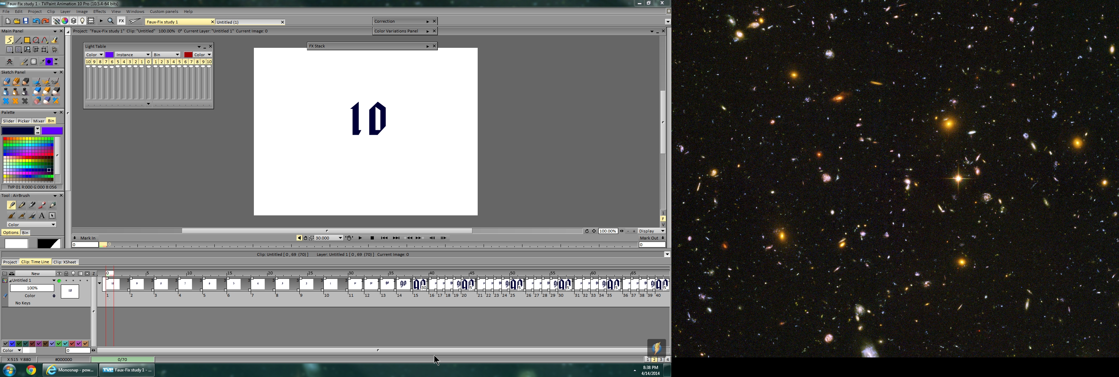
Task: Toggle layer visibility eye icon in timeline header
Action: 59,274
